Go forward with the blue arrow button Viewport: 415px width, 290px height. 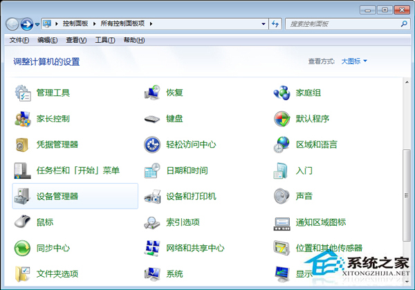click(x=27, y=24)
